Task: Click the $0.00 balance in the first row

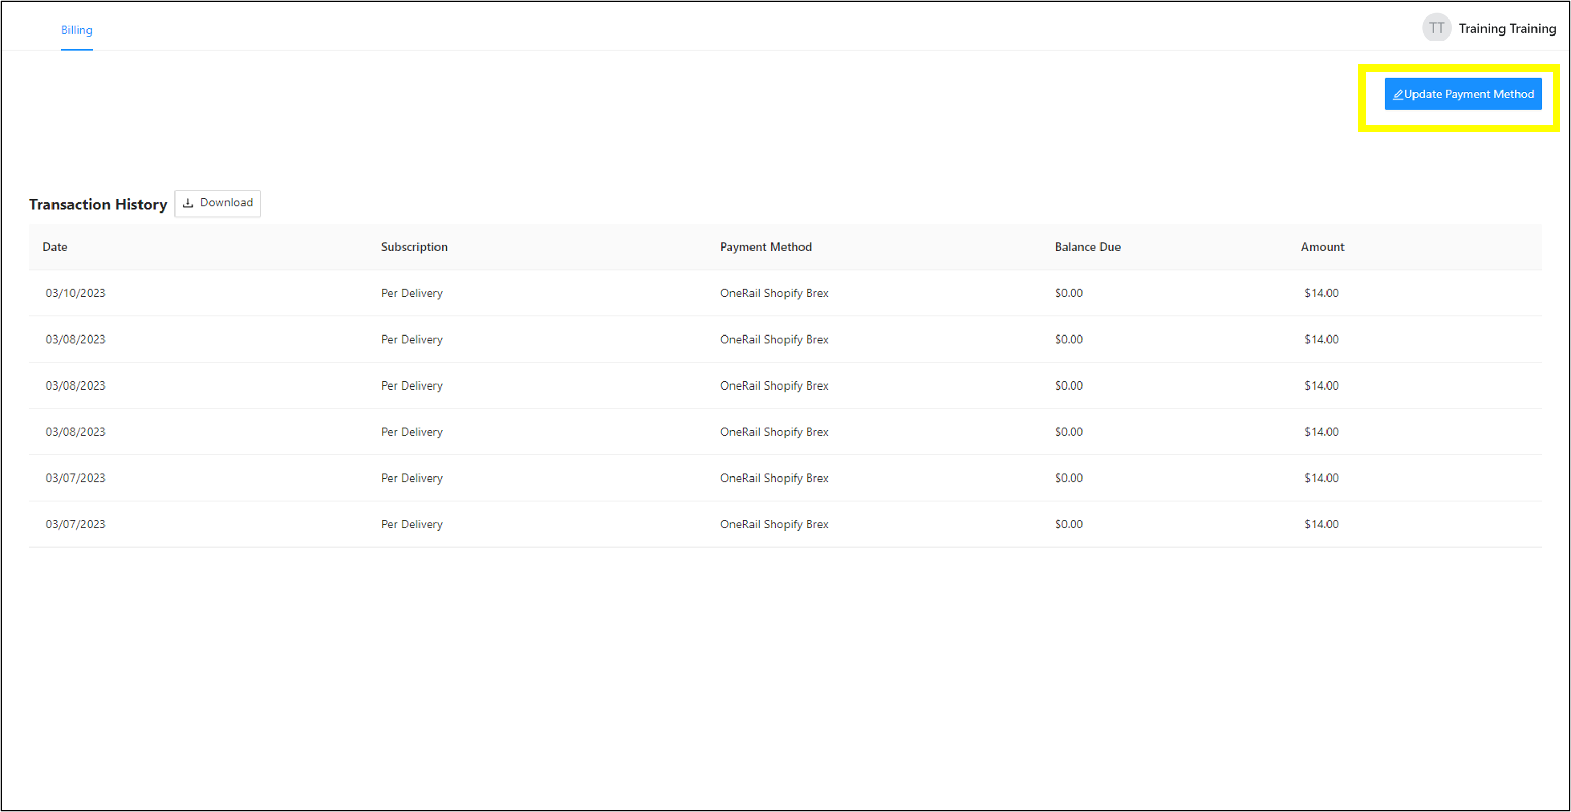Action: [x=1069, y=293]
